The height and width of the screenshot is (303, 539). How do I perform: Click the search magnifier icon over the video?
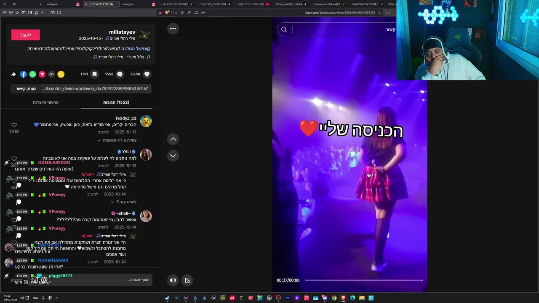pyautogui.click(x=284, y=29)
